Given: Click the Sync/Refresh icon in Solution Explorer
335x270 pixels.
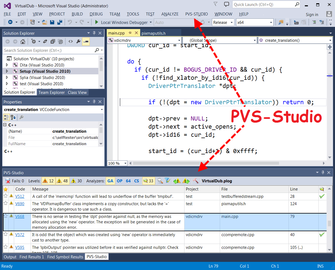Looking at the screenshot, I should coord(45,42).
